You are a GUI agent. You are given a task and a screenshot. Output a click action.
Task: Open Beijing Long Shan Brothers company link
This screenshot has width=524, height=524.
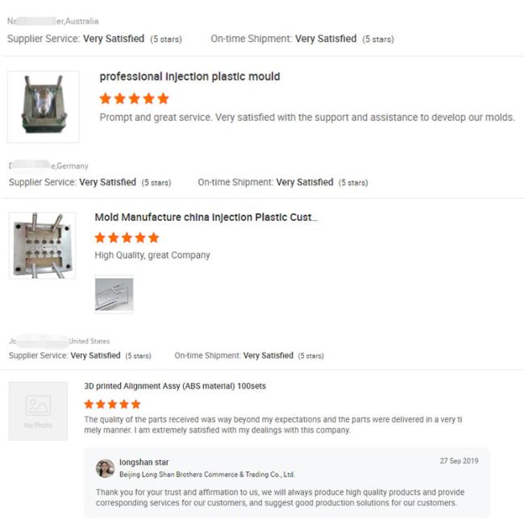(207, 474)
